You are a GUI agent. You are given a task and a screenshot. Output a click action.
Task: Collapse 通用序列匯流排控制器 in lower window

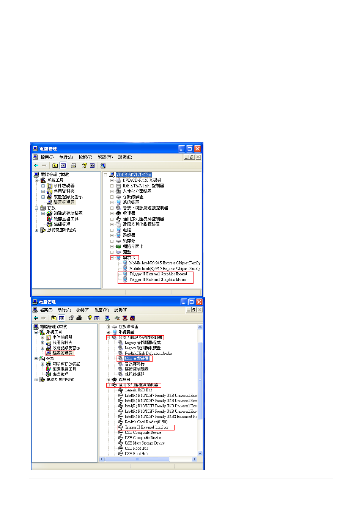(108, 385)
